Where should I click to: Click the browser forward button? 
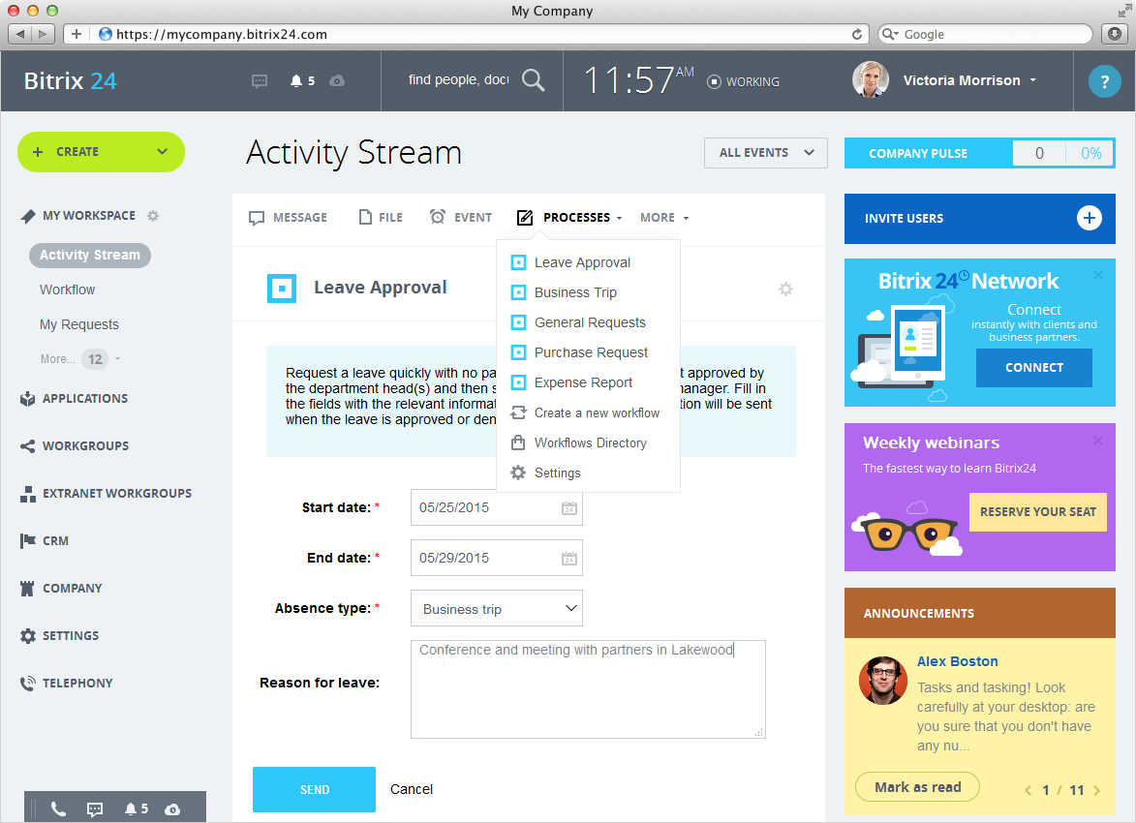44,34
